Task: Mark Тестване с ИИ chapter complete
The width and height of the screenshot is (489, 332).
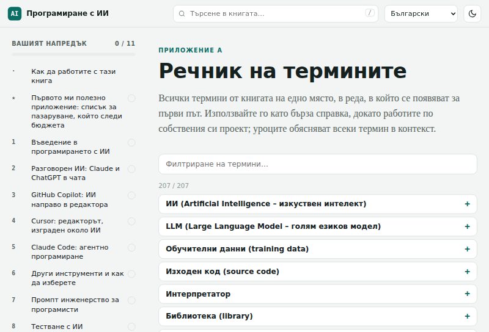Action: point(131,327)
